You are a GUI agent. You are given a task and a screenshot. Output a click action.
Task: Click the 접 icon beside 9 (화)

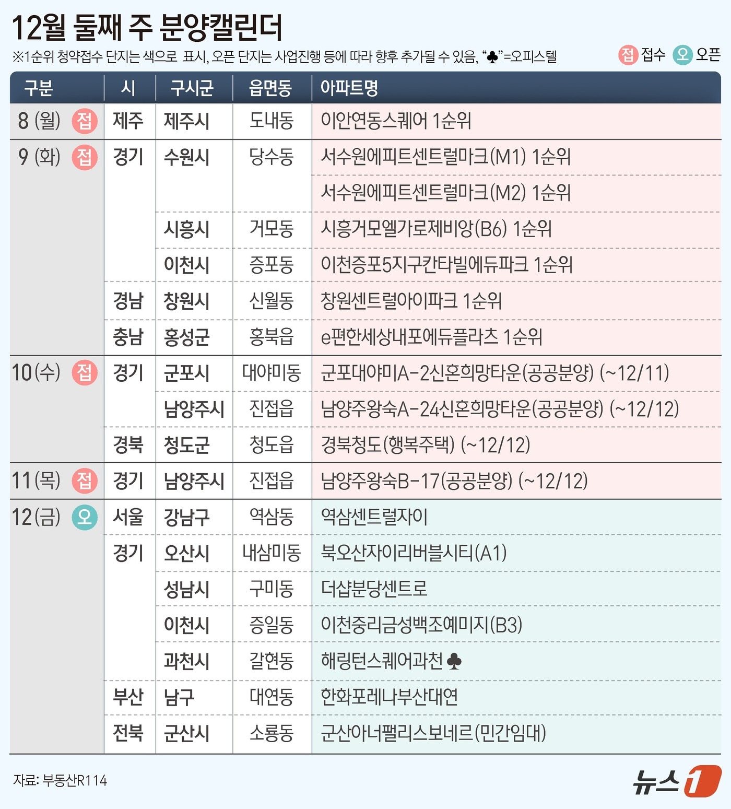pyautogui.click(x=85, y=157)
